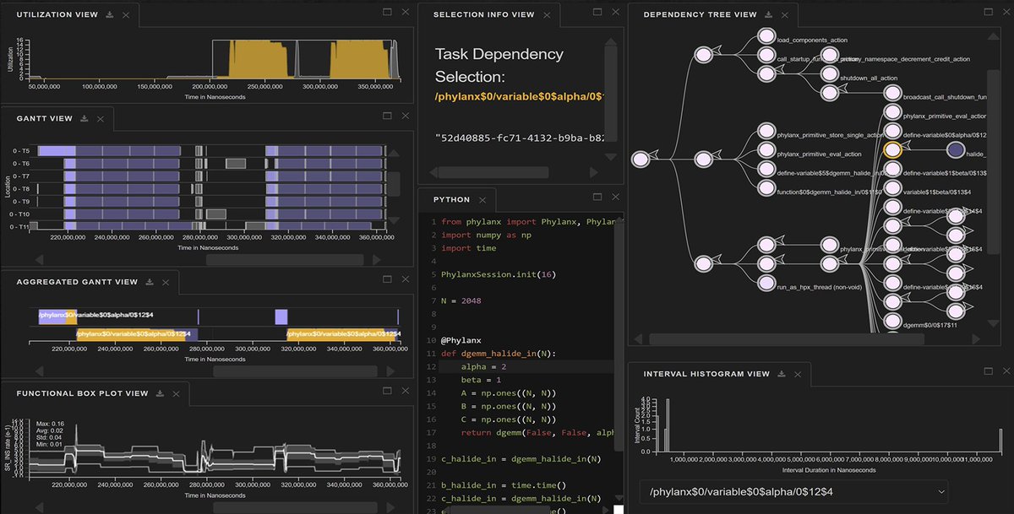The width and height of the screenshot is (1014, 514).
Task: Select the broadcast_call_shutdown tree node
Action: [891, 93]
